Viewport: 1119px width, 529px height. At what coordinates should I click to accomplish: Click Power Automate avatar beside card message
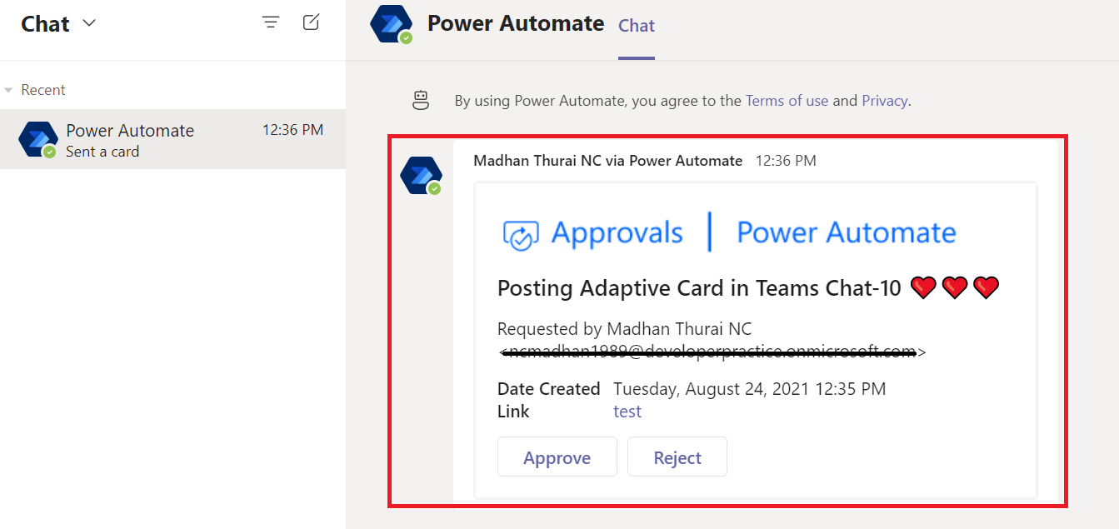click(421, 176)
